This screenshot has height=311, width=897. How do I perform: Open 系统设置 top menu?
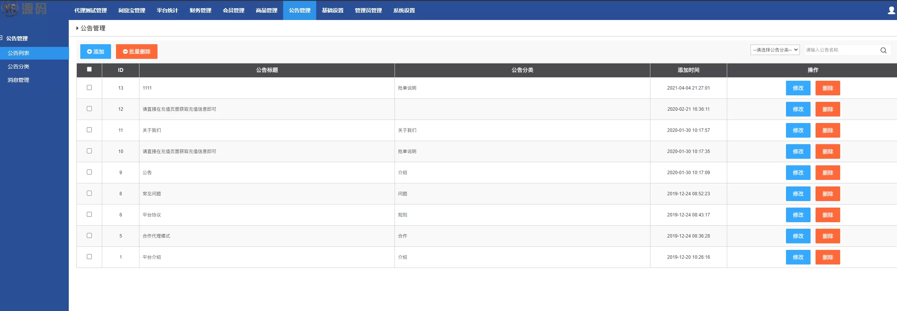point(404,10)
